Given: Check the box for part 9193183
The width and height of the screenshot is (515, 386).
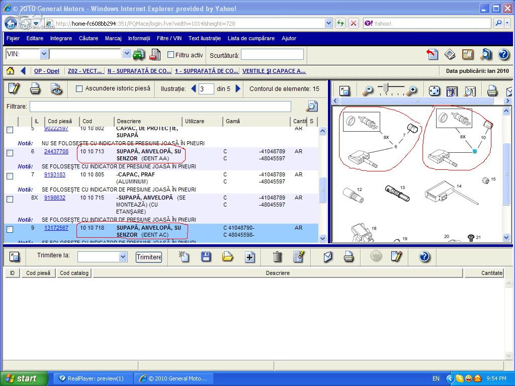Looking at the screenshot, I should point(10,176).
